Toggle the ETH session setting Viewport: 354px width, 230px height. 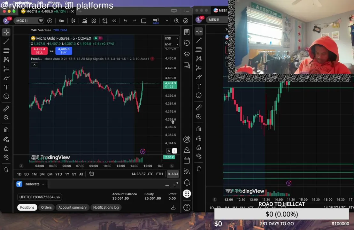[x=159, y=174]
